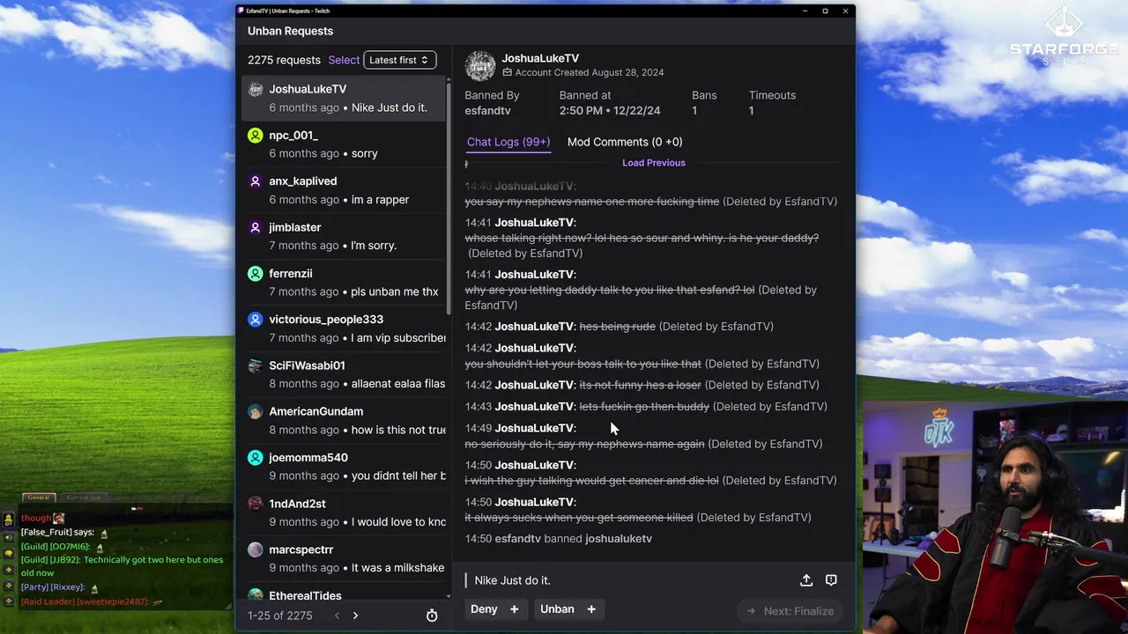
Task: Click joemomma540 teal avatar icon
Action: click(256, 458)
